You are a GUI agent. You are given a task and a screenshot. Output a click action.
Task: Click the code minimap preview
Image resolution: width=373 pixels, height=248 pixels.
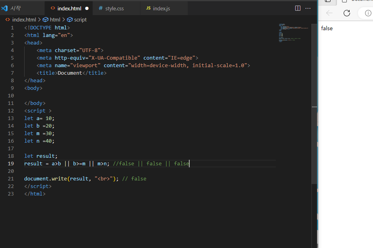(x=294, y=33)
